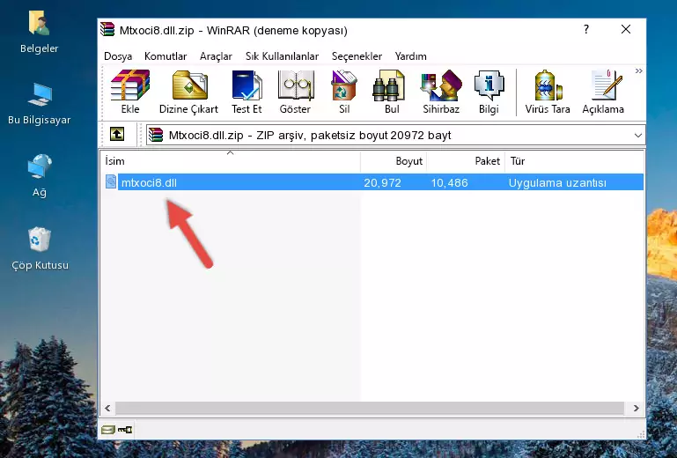Run Test Et on the archive
Image resolution: width=677 pixels, height=458 pixels.
(247, 92)
